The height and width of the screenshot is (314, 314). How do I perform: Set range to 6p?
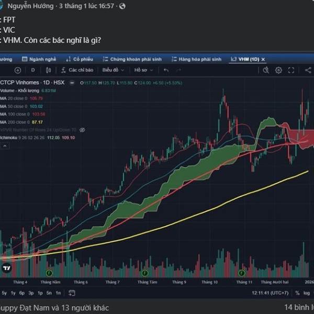tap(22, 293)
